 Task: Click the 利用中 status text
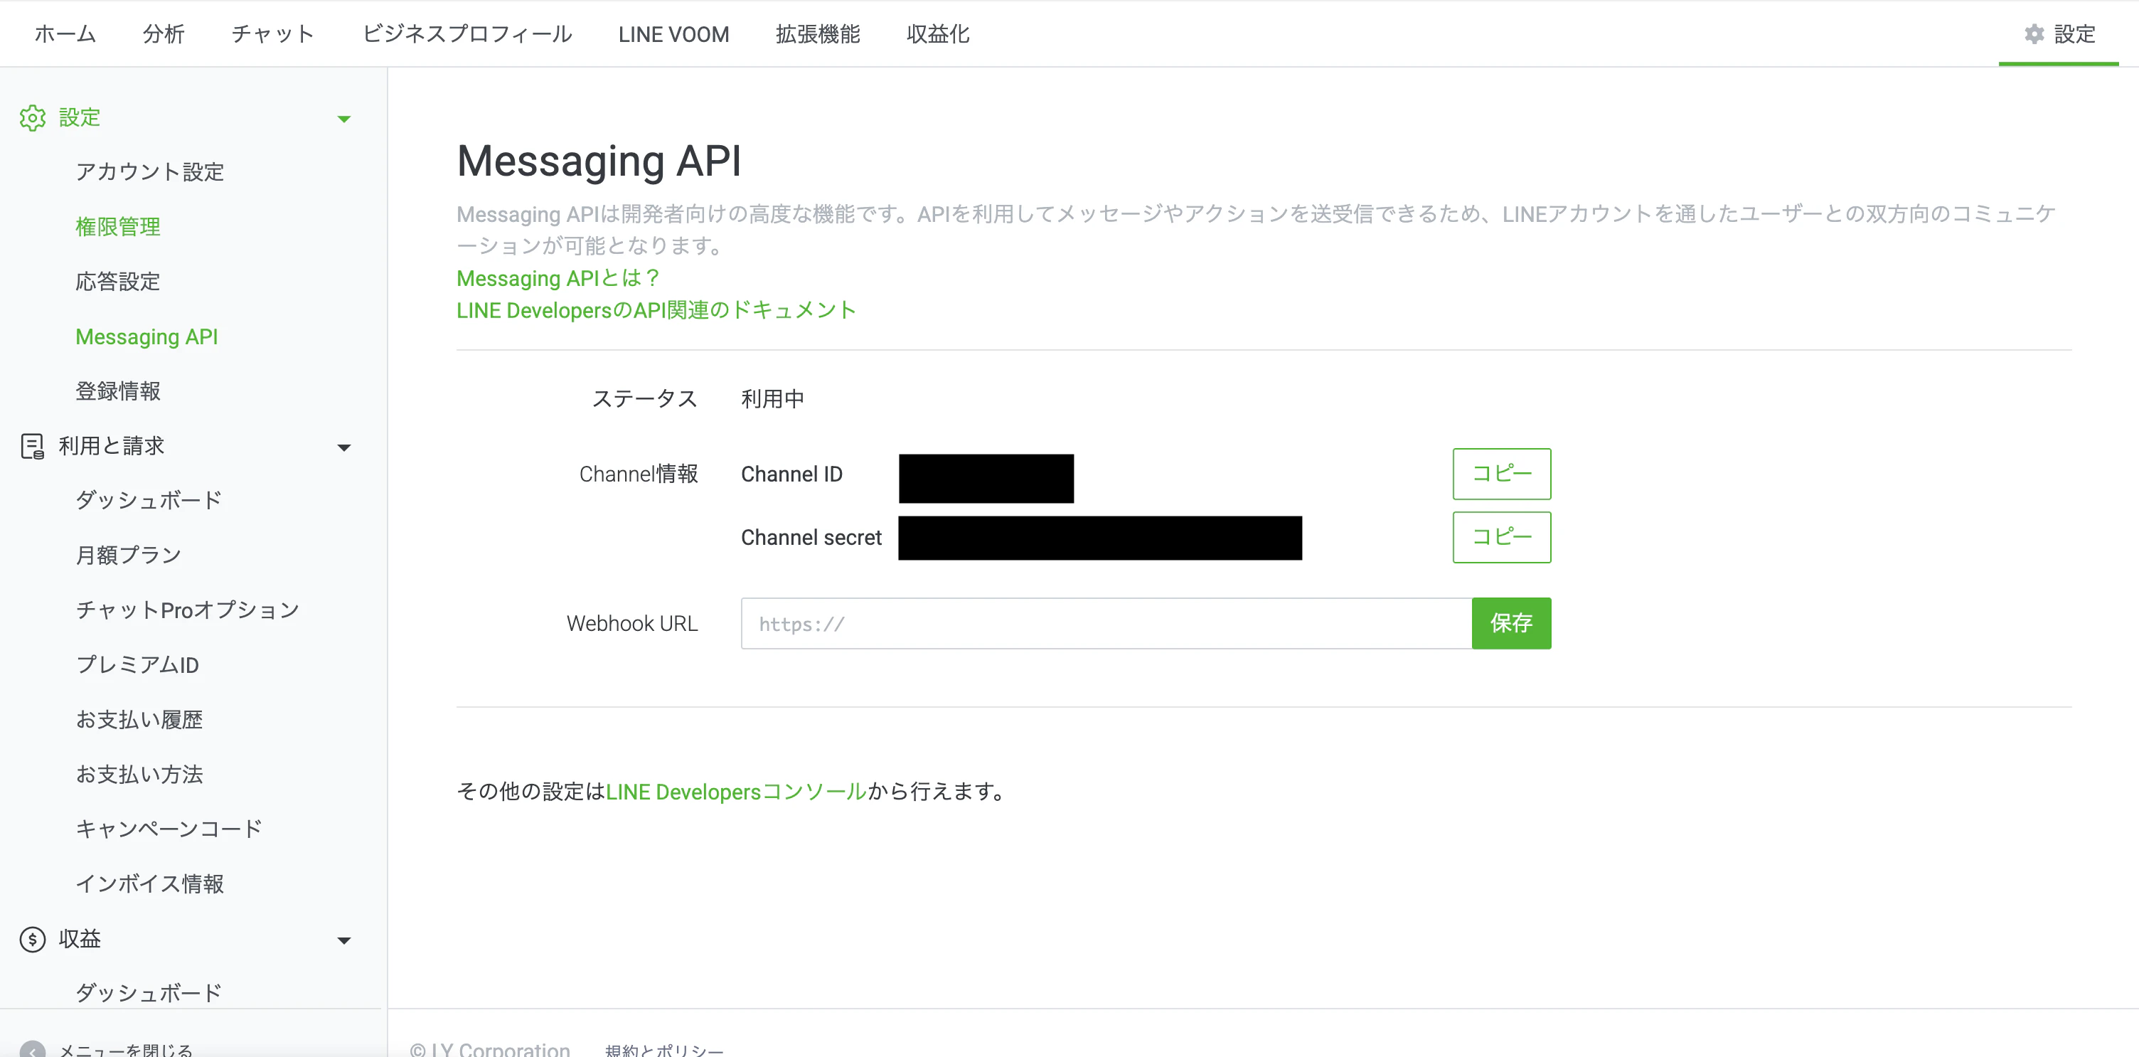[x=772, y=399]
